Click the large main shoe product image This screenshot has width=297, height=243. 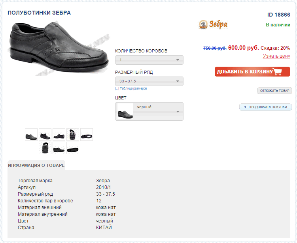click(58, 48)
